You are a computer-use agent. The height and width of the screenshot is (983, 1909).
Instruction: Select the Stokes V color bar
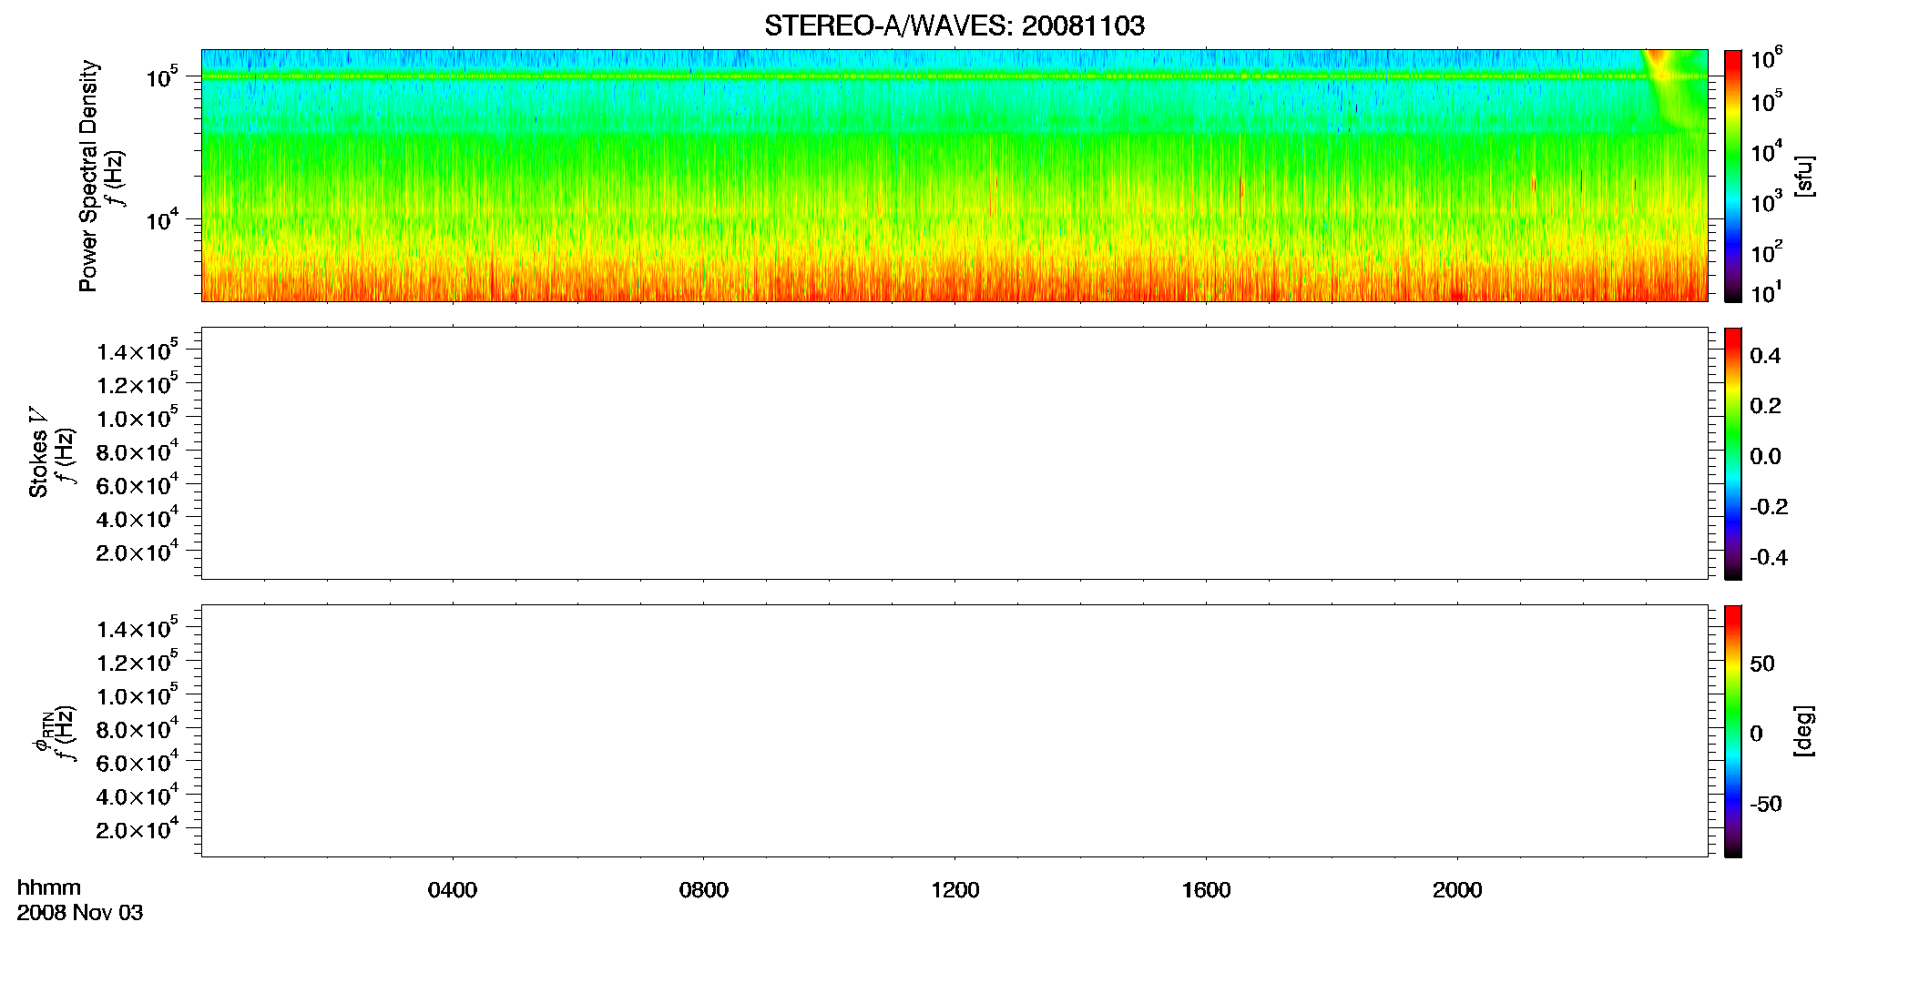coord(1733,453)
